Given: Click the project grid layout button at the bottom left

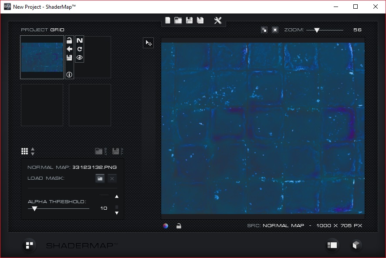Looking at the screenshot, I should [x=29, y=245].
